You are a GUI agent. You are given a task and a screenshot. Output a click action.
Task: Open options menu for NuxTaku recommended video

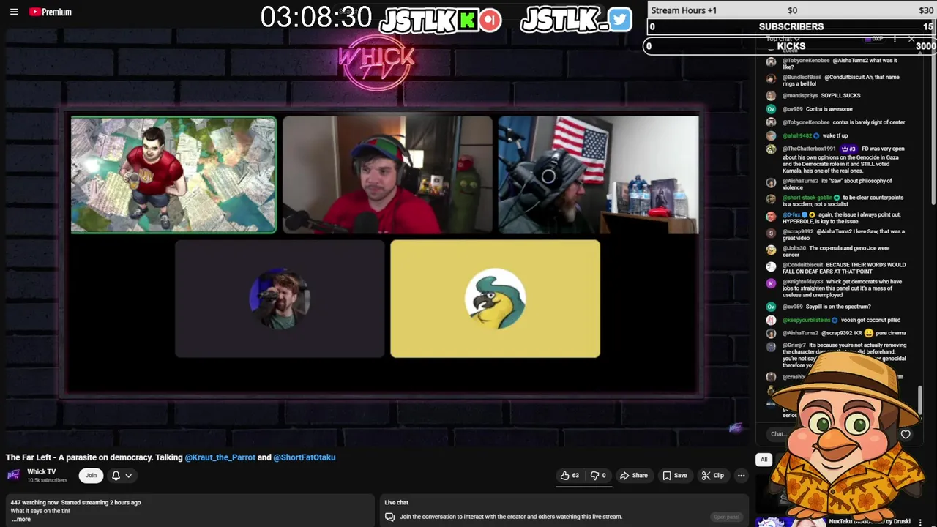(x=920, y=522)
